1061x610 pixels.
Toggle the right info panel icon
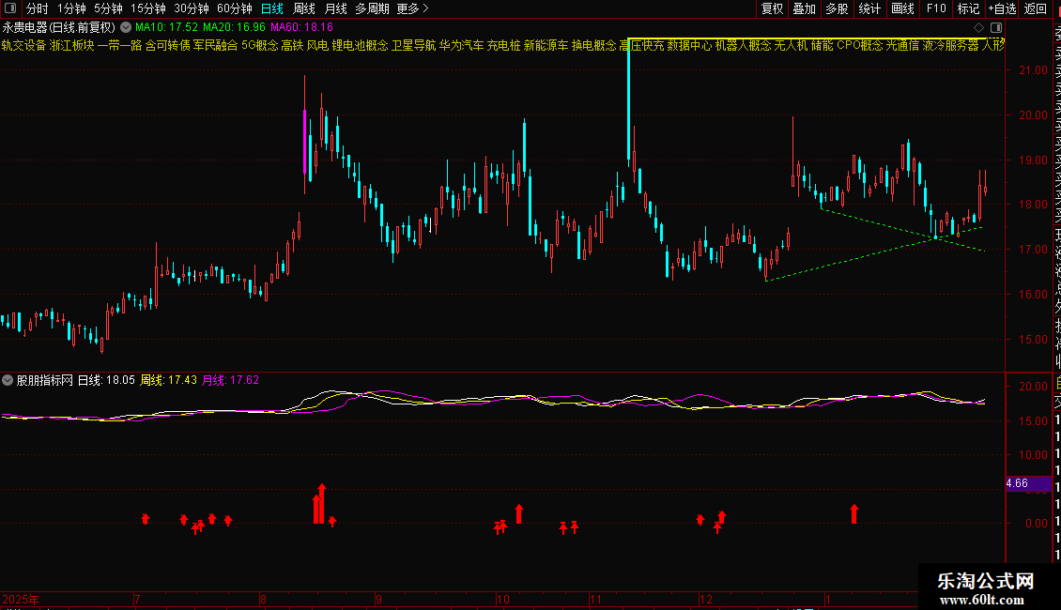[x=996, y=28]
